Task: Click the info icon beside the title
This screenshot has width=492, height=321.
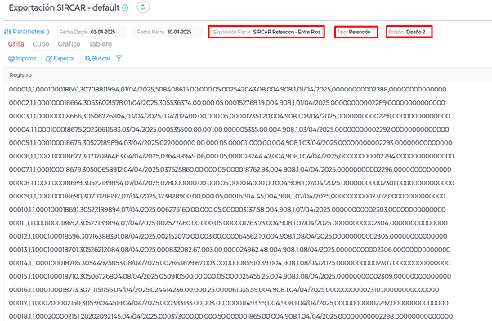Action: point(125,8)
